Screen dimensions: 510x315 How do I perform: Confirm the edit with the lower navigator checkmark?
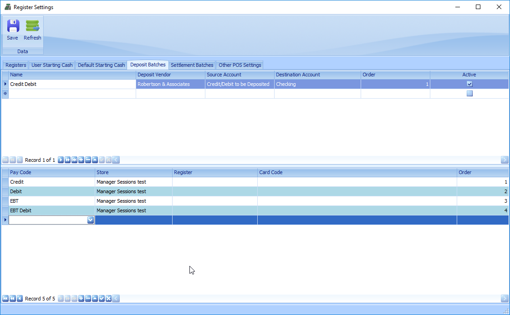coord(102,299)
